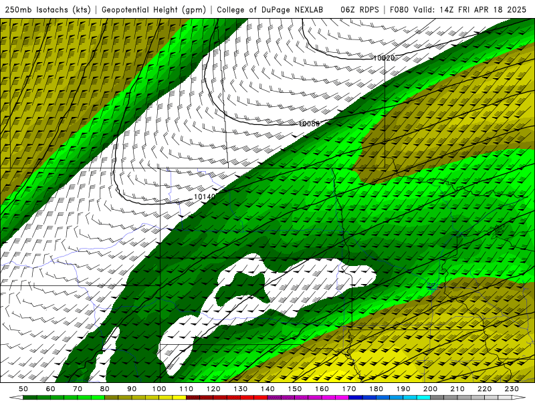Click the 210 value on the color scale
This screenshot has width=535, height=401.
click(x=457, y=389)
